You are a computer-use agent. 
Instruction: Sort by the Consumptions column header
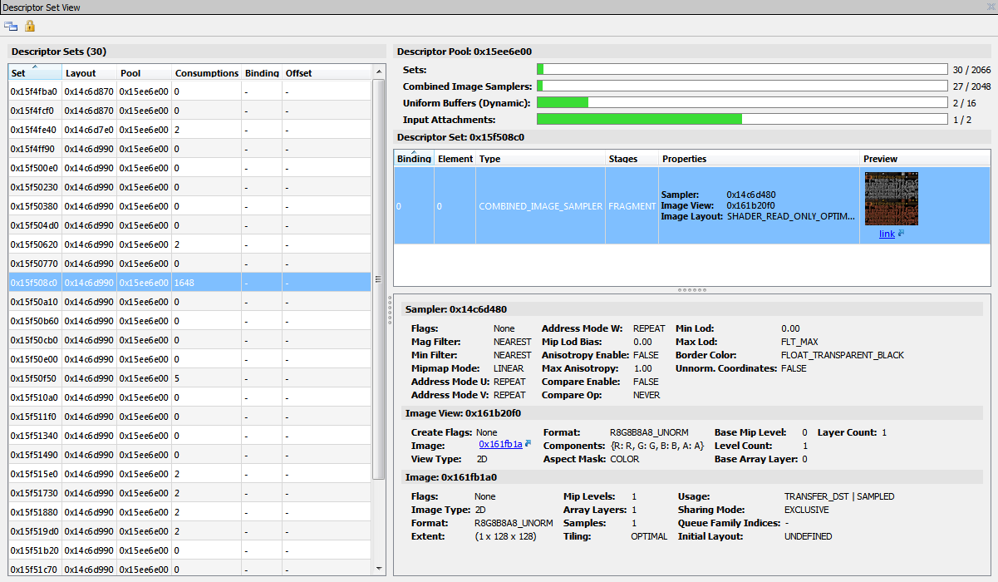(x=206, y=73)
